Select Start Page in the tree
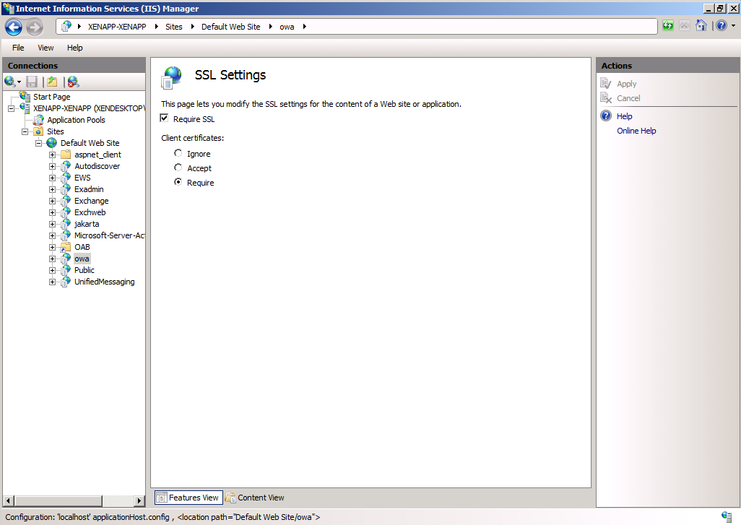Image resolution: width=741 pixels, height=525 pixels. (51, 97)
